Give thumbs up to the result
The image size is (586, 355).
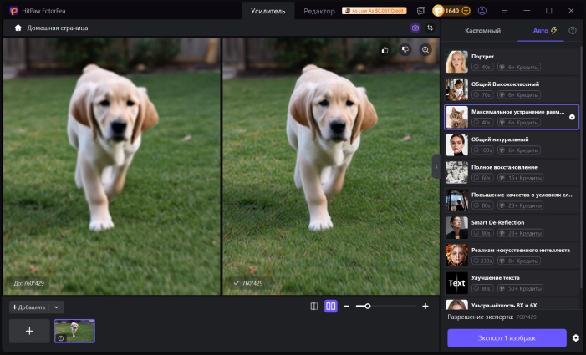tap(385, 50)
